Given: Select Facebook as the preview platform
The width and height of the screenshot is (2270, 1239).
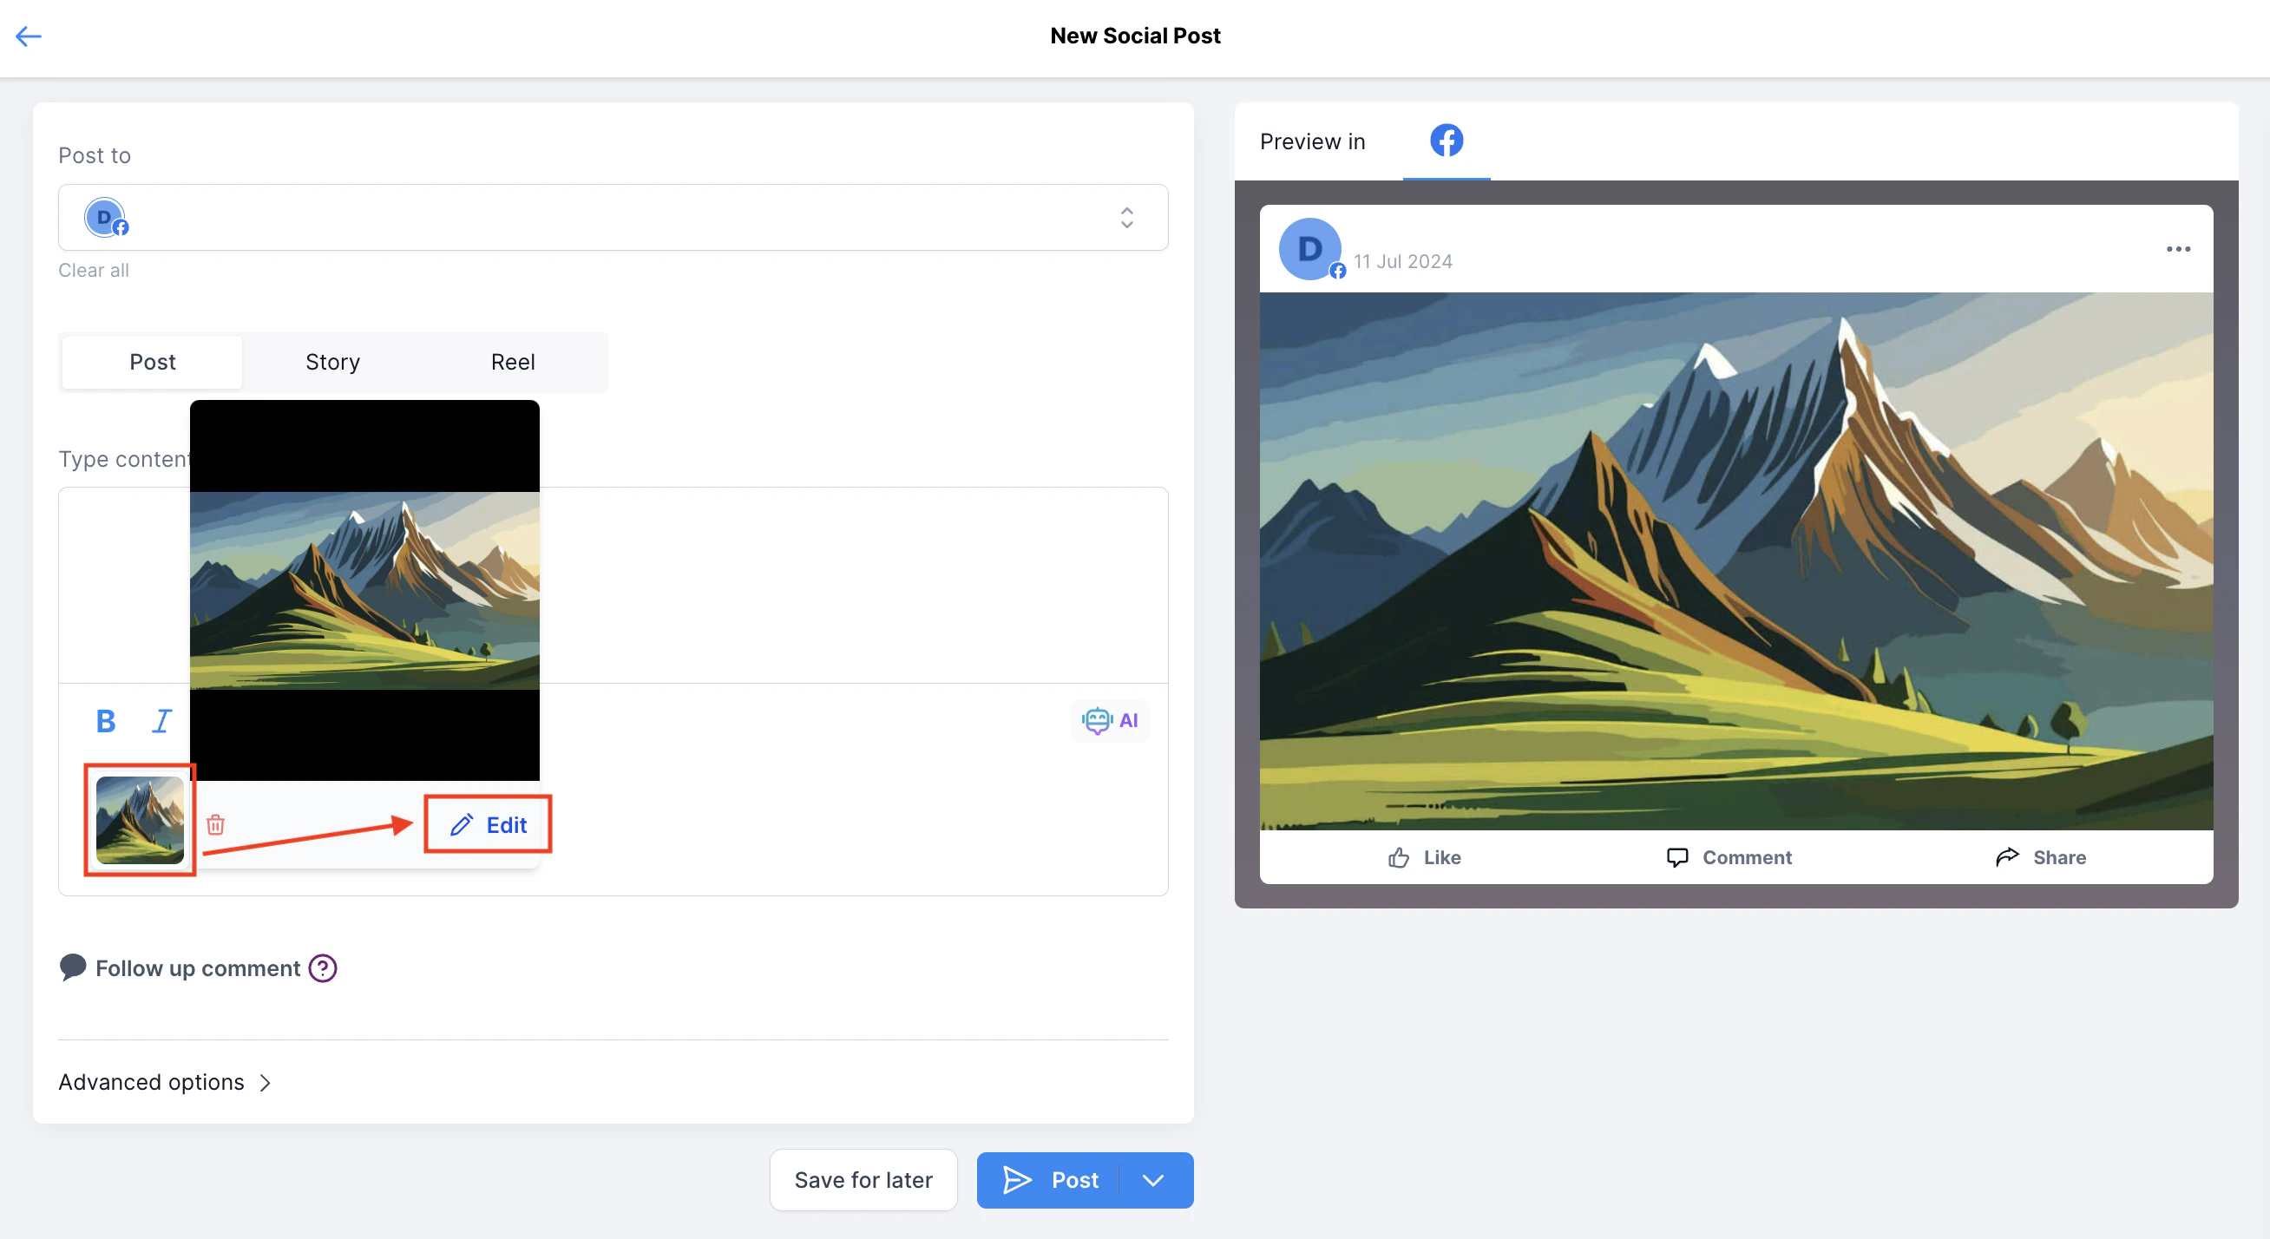Looking at the screenshot, I should [1445, 140].
